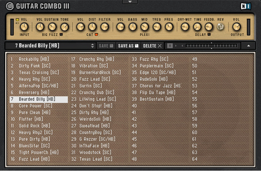Screen dimensions: 261x171
Task: Select preset 31 Woodstock [SC]
Action: 99,152
